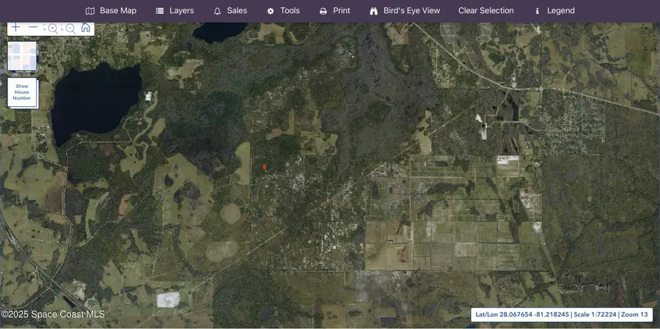660x329 pixels.
Task: Switch to Bird's Eye View
Action: tap(405, 11)
